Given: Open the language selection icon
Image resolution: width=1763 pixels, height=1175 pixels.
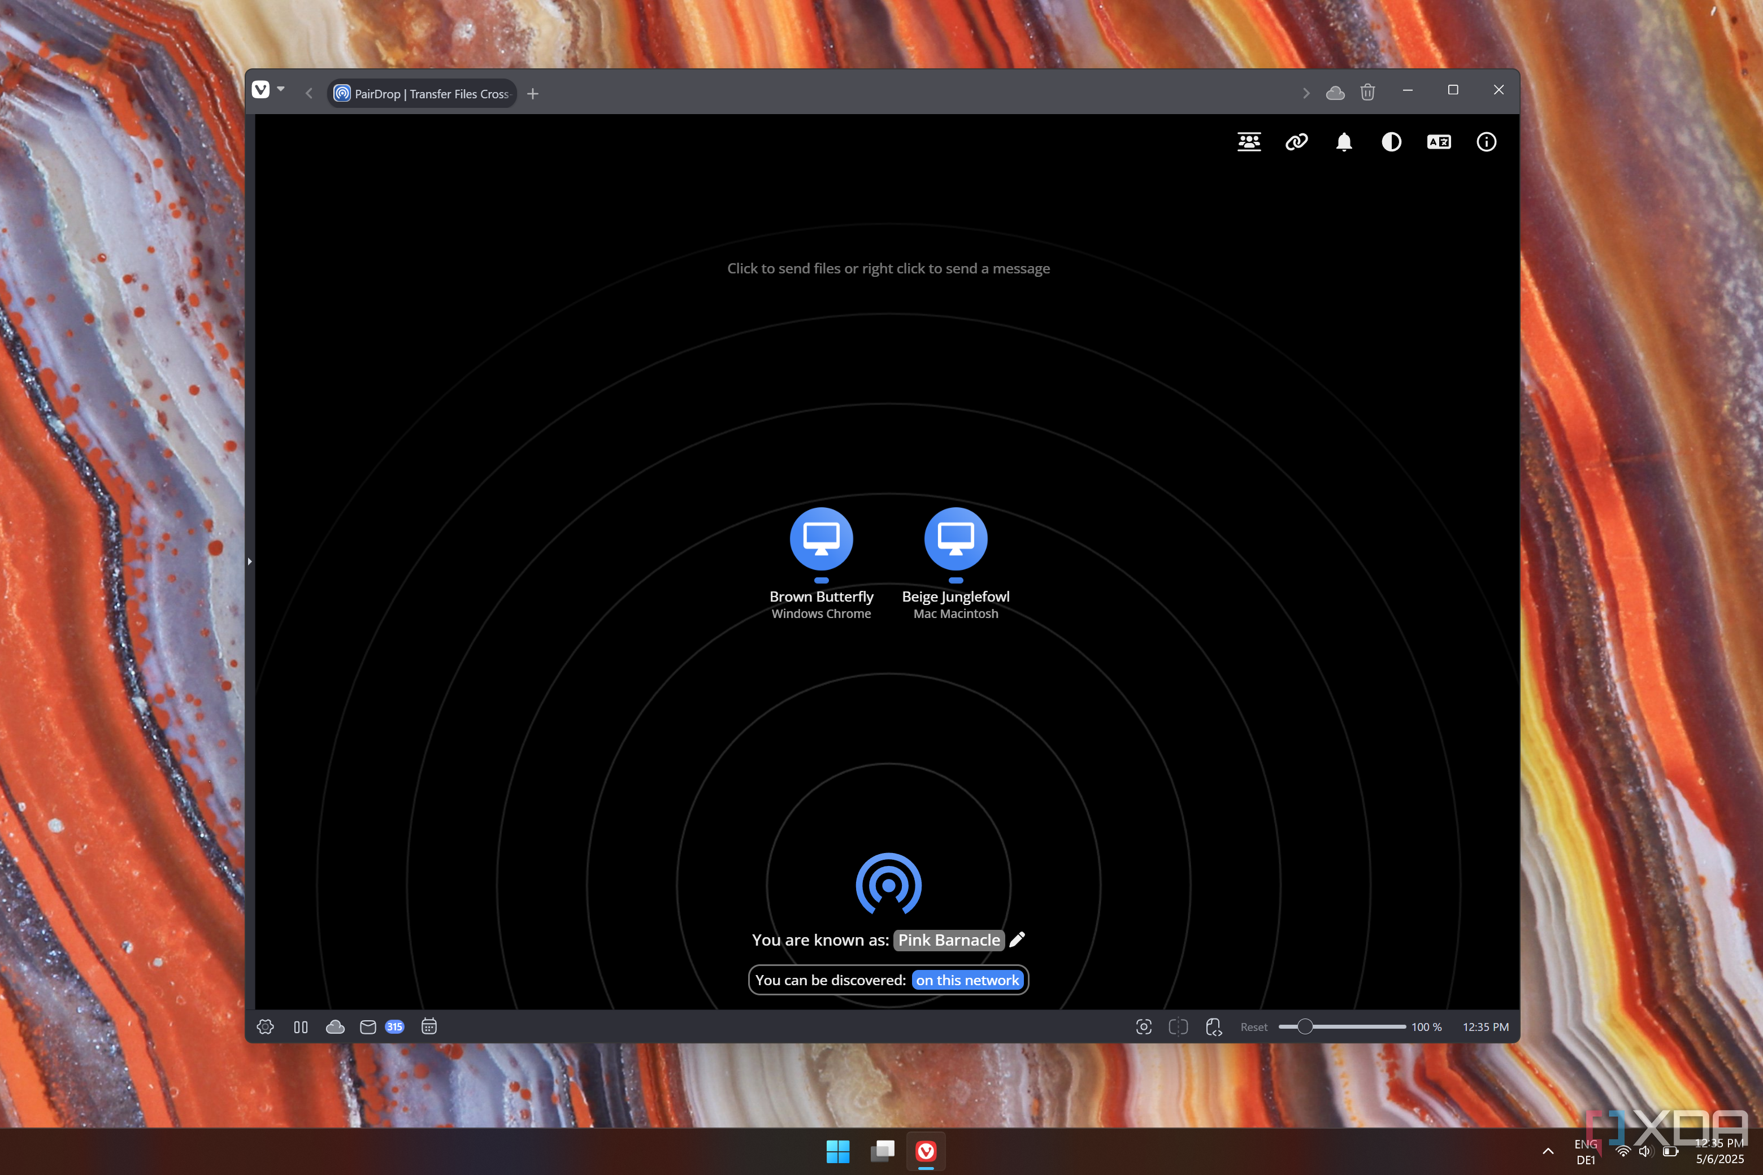Looking at the screenshot, I should [1439, 142].
